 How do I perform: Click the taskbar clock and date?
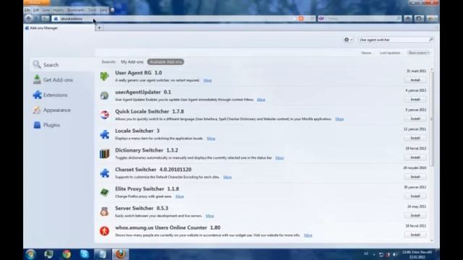click(417, 254)
